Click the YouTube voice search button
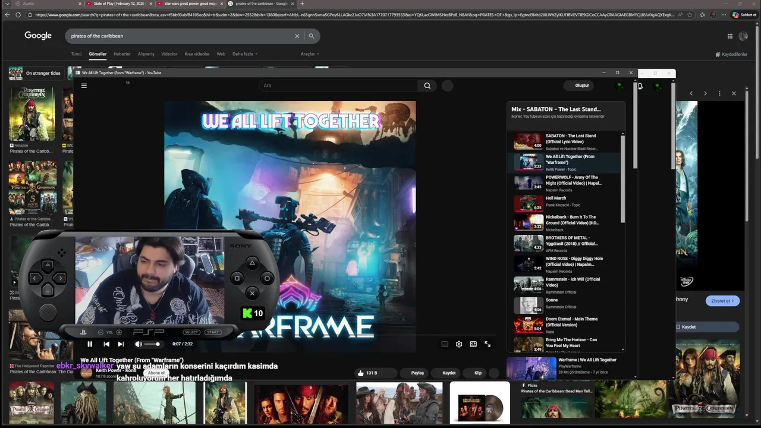This screenshot has height=428, width=761. pos(447,86)
